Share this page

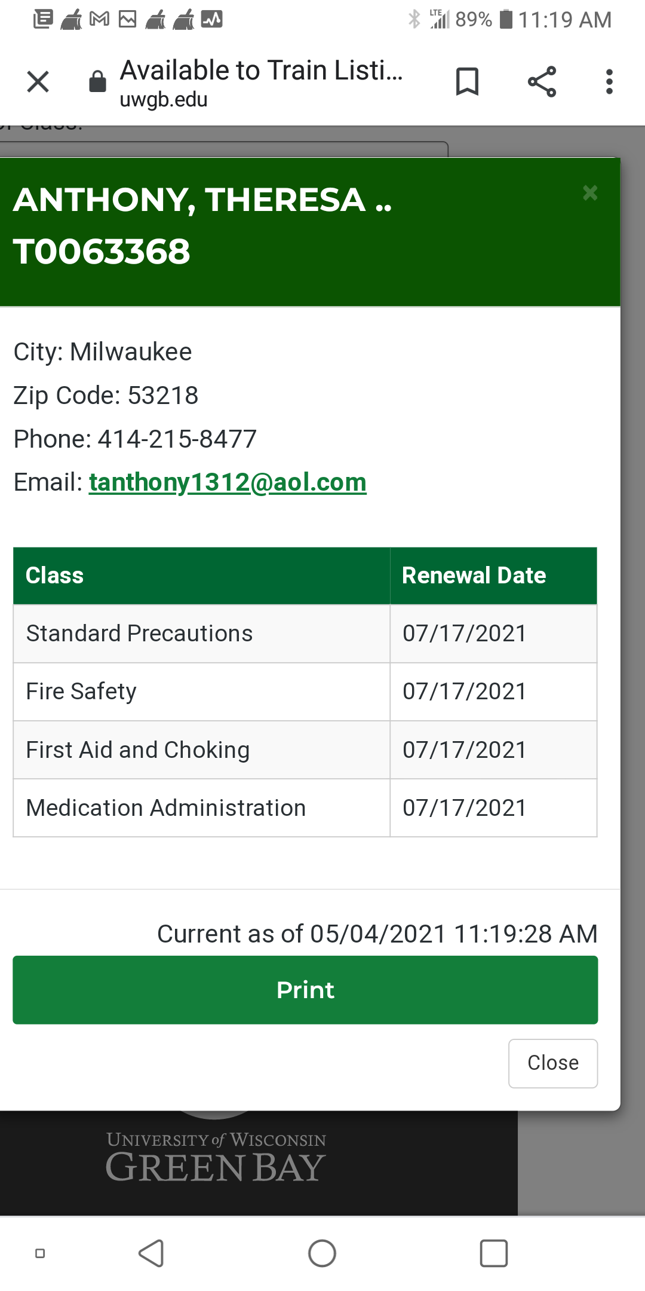click(542, 82)
